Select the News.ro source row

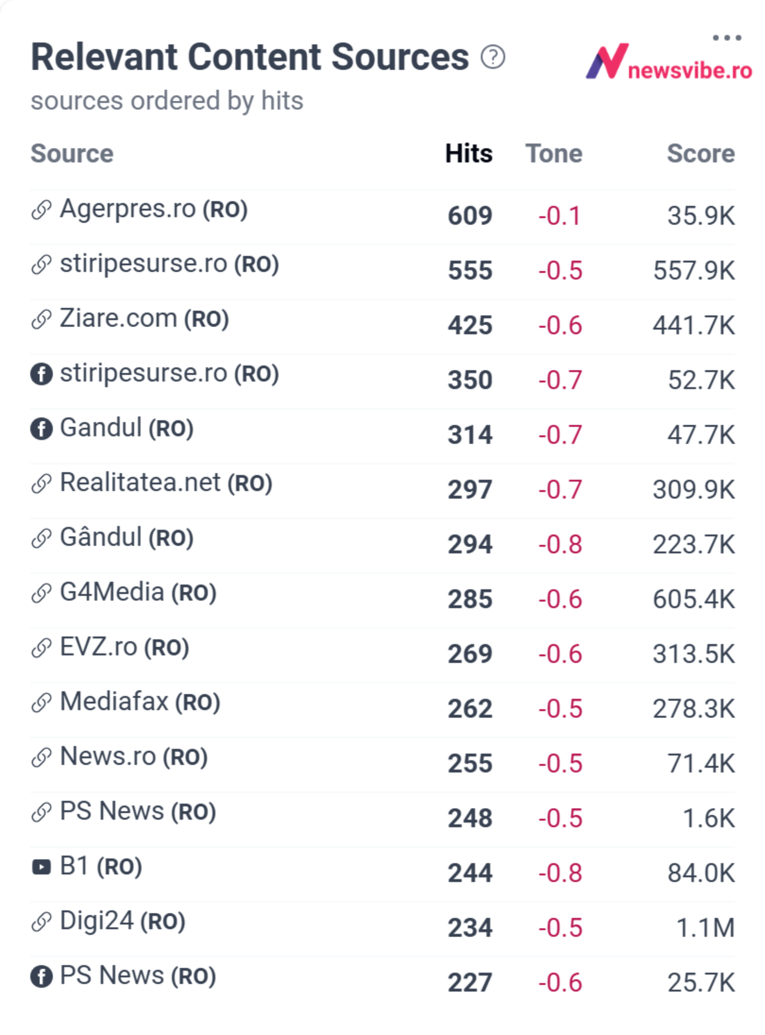(382, 764)
